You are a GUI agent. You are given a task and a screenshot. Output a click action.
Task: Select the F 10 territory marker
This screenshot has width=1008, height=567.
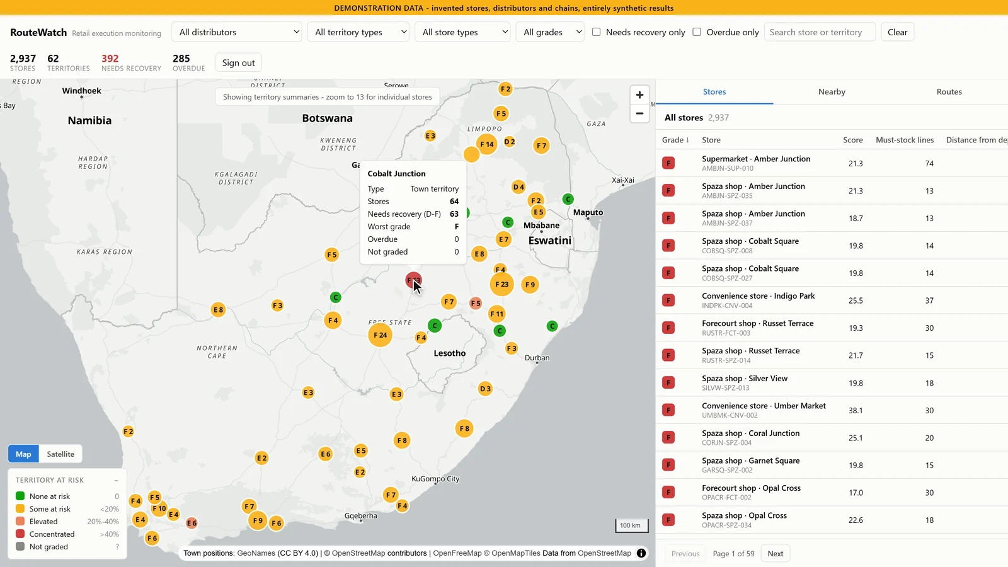point(159,508)
